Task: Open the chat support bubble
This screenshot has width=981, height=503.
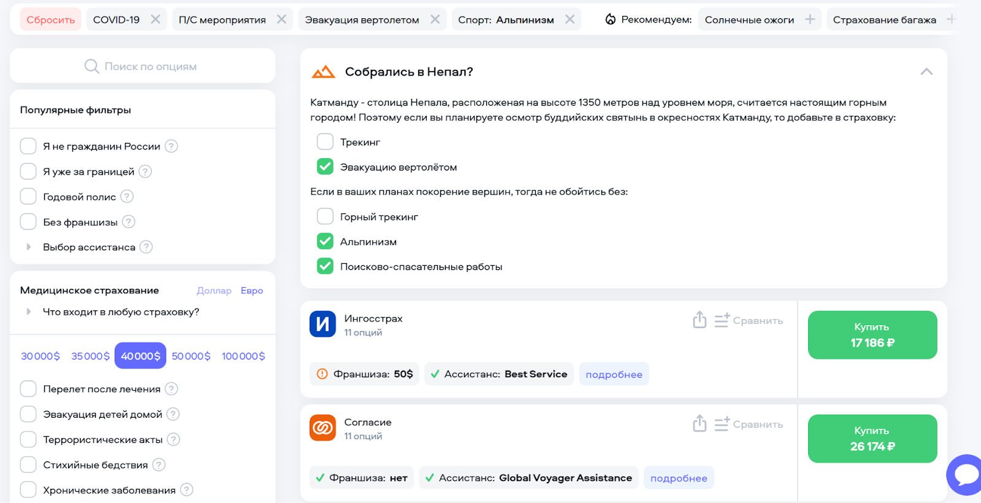Action: point(966,475)
